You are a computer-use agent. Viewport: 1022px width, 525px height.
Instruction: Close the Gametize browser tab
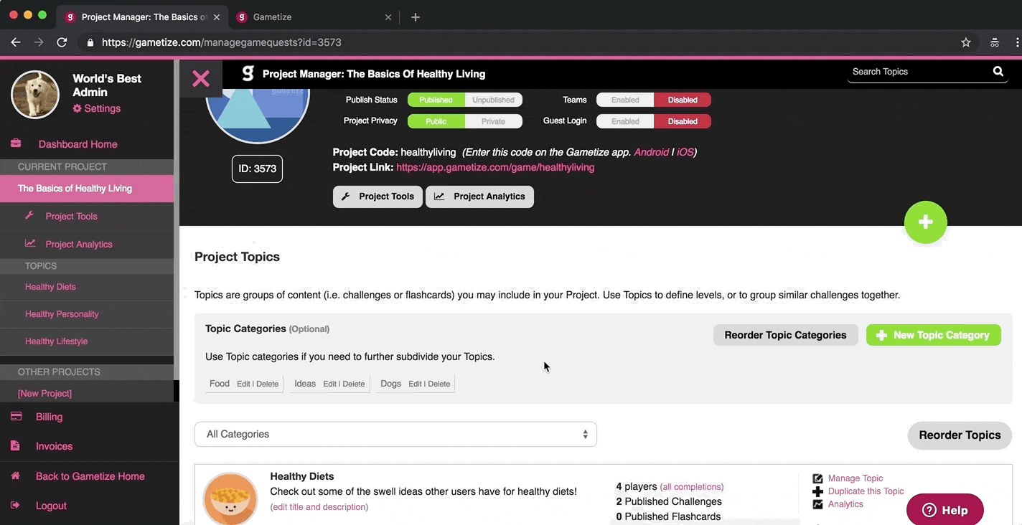point(388,17)
